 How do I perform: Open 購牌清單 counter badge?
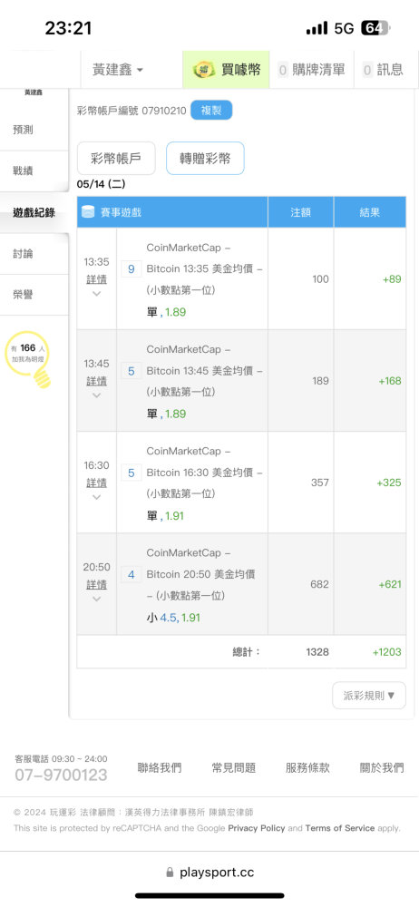283,70
